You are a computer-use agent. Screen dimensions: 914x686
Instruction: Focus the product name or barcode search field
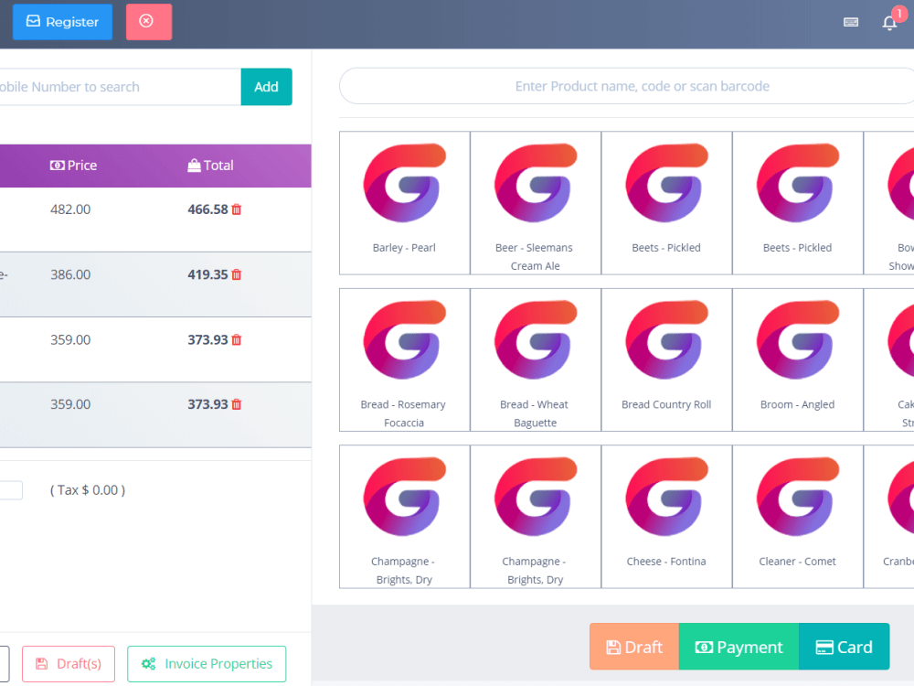click(627, 86)
